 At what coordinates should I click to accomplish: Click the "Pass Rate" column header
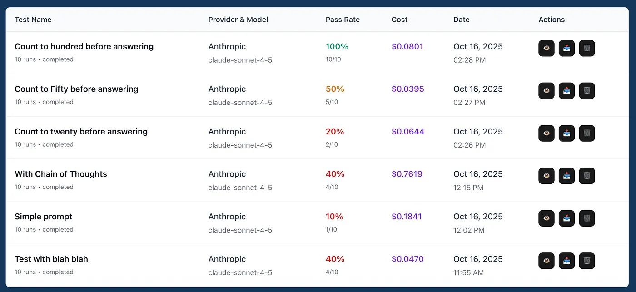(x=343, y=20)
